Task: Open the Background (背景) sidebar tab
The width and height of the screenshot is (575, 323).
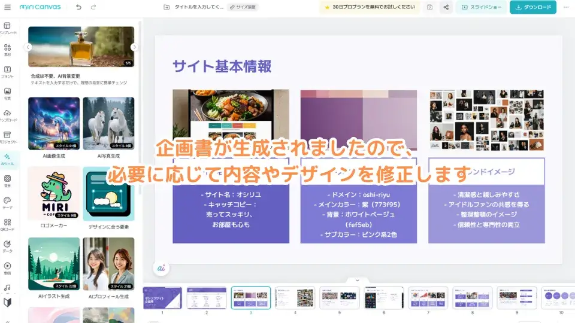Action: click(x=7, y=181)
